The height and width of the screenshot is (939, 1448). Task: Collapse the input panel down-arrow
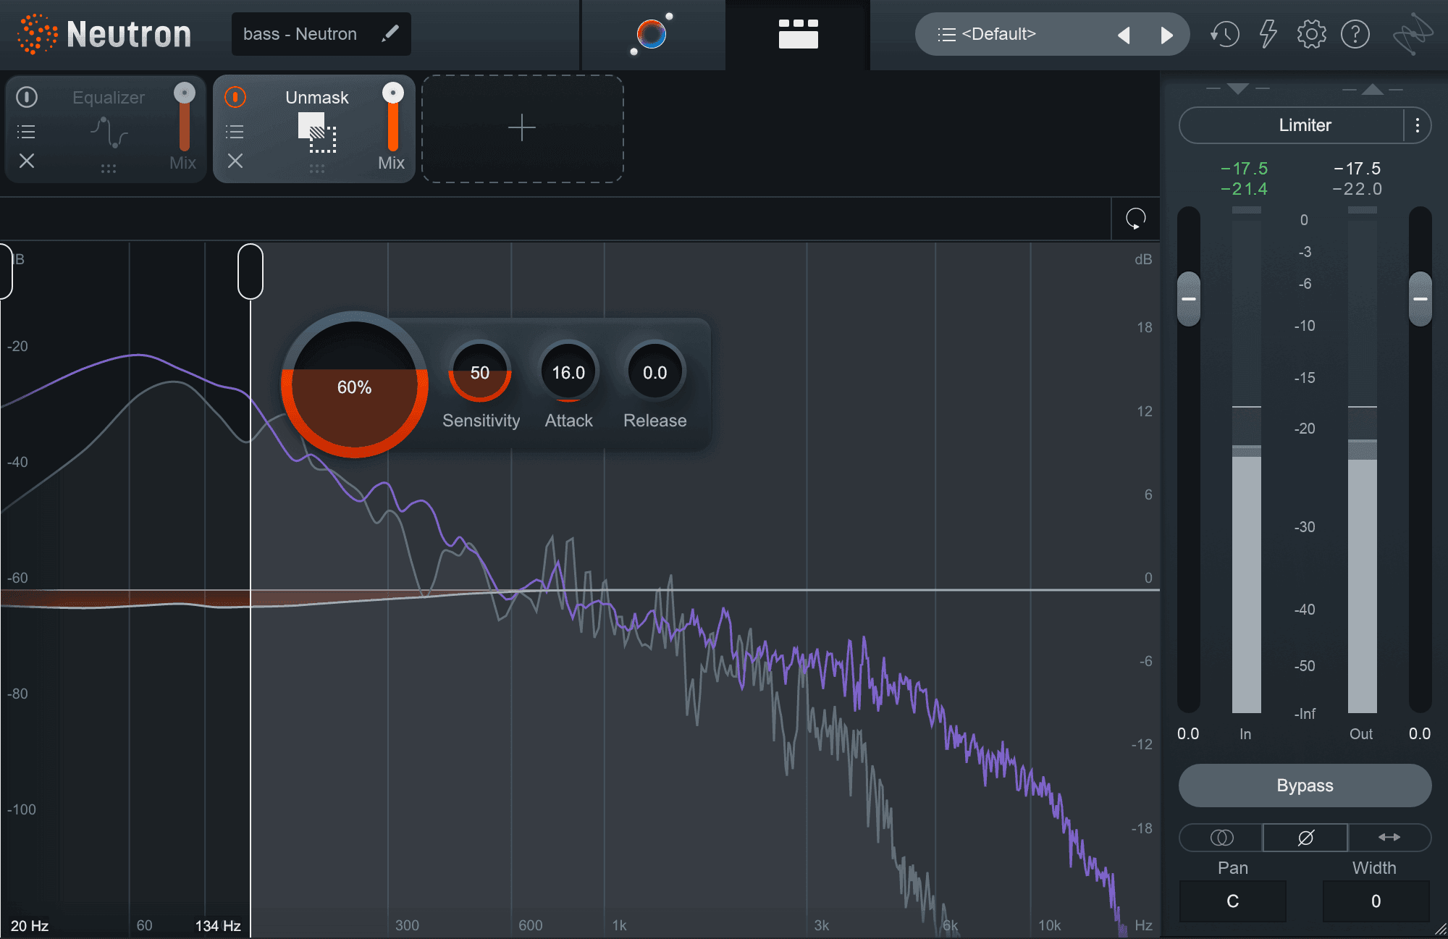click(1238, 89)
